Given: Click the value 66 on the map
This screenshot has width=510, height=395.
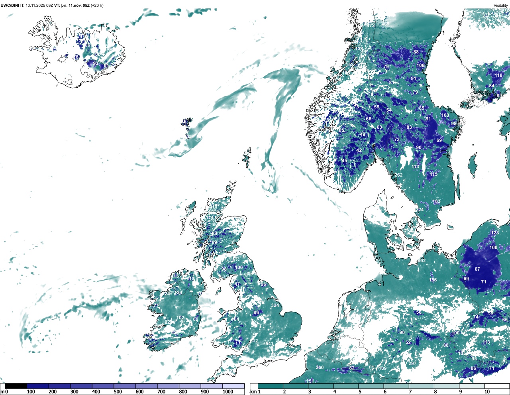Looking at the screenshot, I should coord(369,119).
